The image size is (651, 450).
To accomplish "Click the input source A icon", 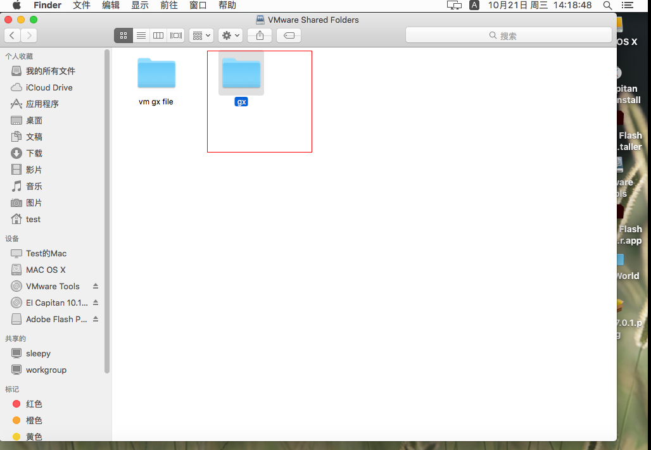I will coord(474,6).
